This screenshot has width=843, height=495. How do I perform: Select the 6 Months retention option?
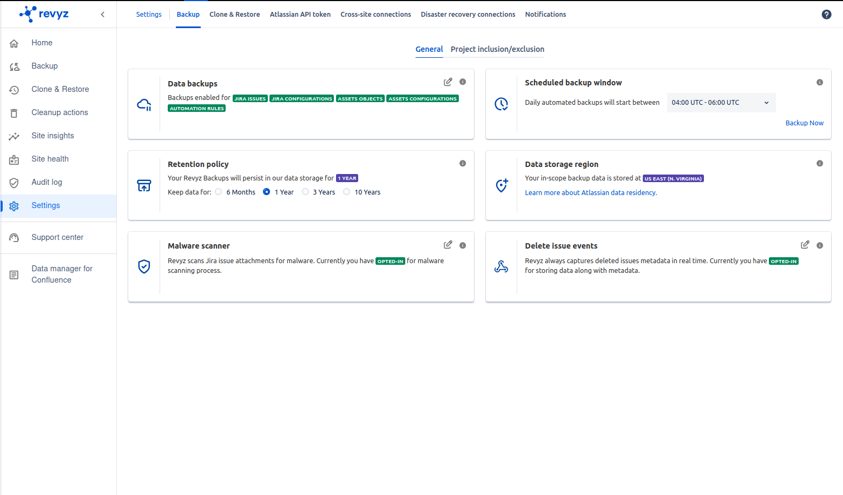pyautogui.click(x=219, y=192)
